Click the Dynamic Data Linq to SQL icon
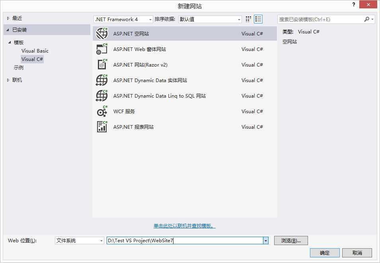The width and height of the screenshot is (380, 263). click(102, 96)
